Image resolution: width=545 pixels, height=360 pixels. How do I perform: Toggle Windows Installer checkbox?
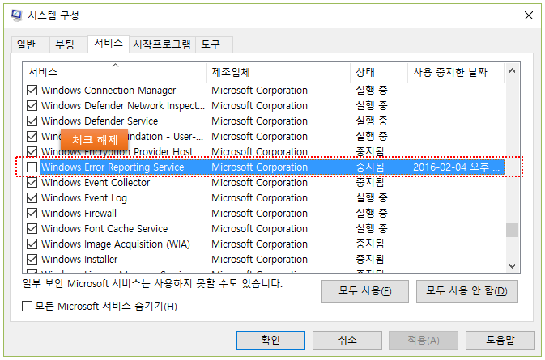tap(32, 260)
